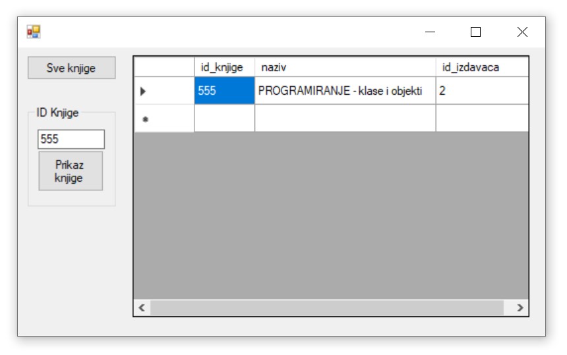
Task: Click the Sve knjige button
Action: point(71,68)
